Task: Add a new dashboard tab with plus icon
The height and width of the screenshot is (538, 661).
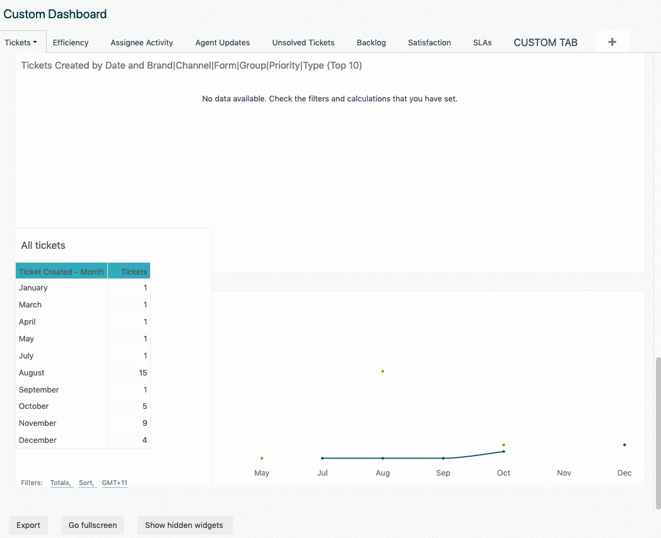Action: coord(612,41)
